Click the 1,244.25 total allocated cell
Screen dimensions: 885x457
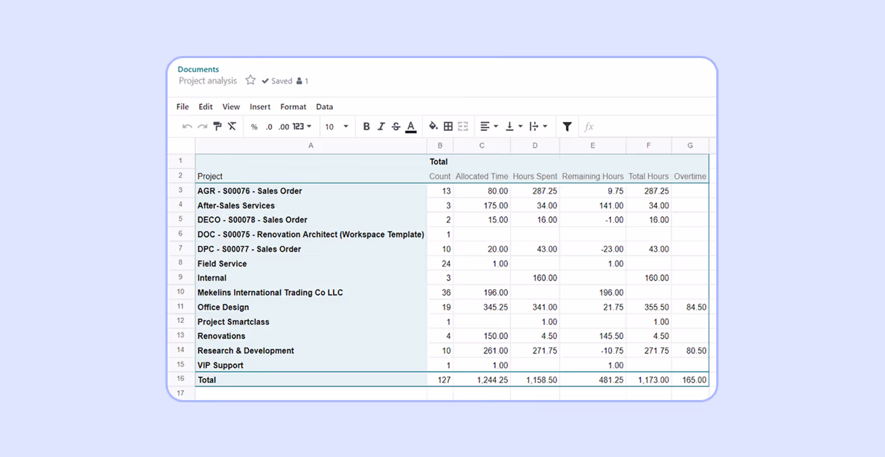(x=482, y=379)
